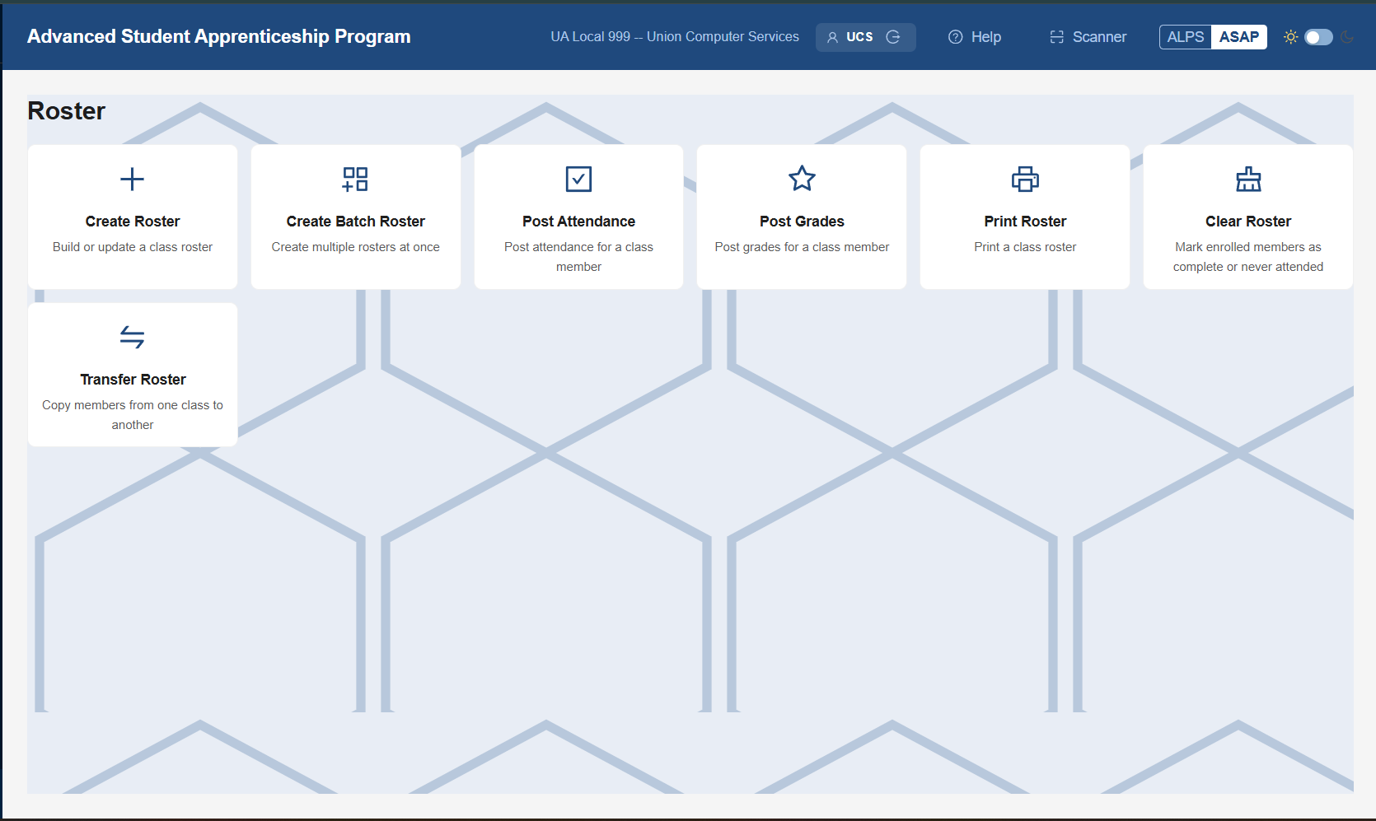Switch to the ALPS program
This screenshot has height=821, width=1376.
point(1186,37)
